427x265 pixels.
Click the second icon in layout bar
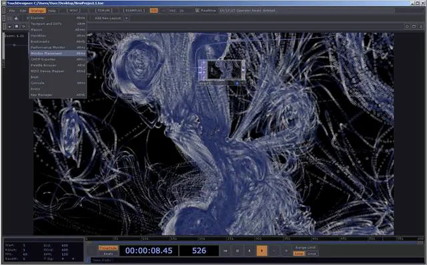coord(16,18)
